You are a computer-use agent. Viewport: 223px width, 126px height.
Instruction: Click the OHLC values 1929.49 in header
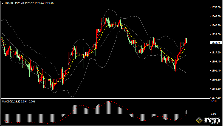(x=19, y=3)
